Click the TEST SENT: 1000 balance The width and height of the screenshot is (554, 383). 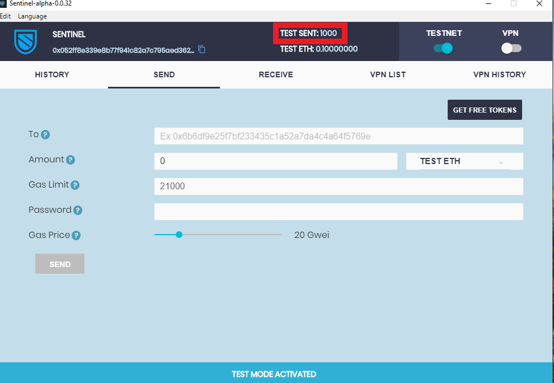[308, 33]
